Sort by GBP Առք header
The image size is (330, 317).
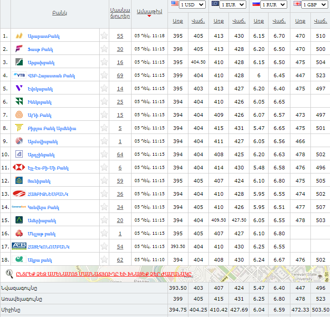[x=300, y=21]
